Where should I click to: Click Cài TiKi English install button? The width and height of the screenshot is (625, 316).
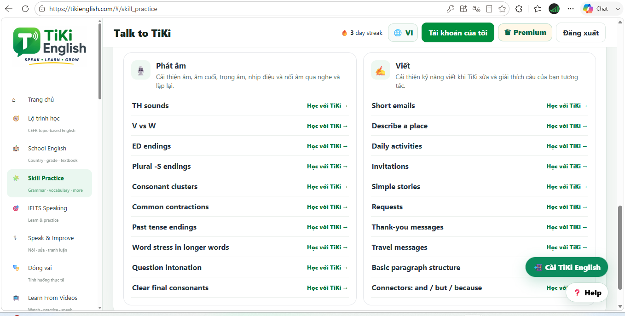[x=567, y=267]
